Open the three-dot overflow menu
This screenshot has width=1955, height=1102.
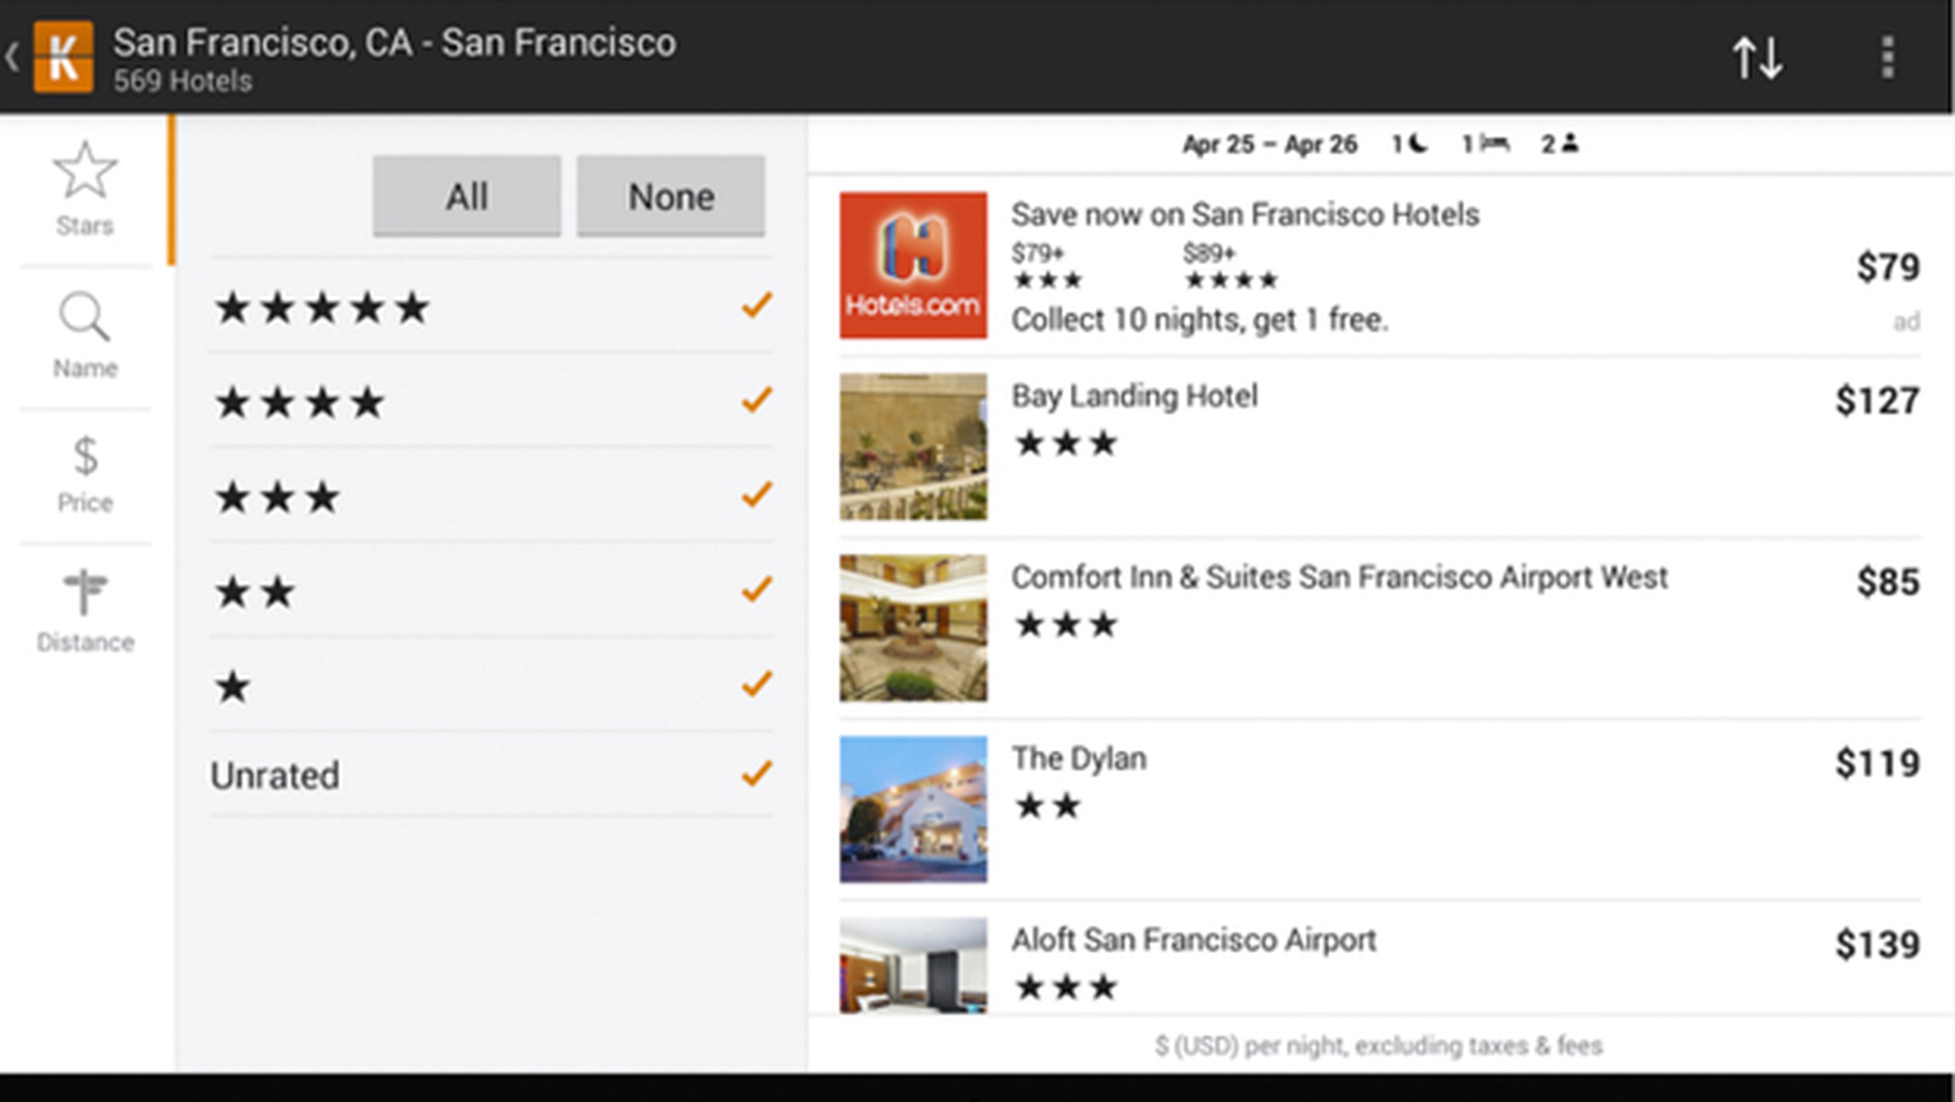pyautogui.click(x=1888, y=57)
